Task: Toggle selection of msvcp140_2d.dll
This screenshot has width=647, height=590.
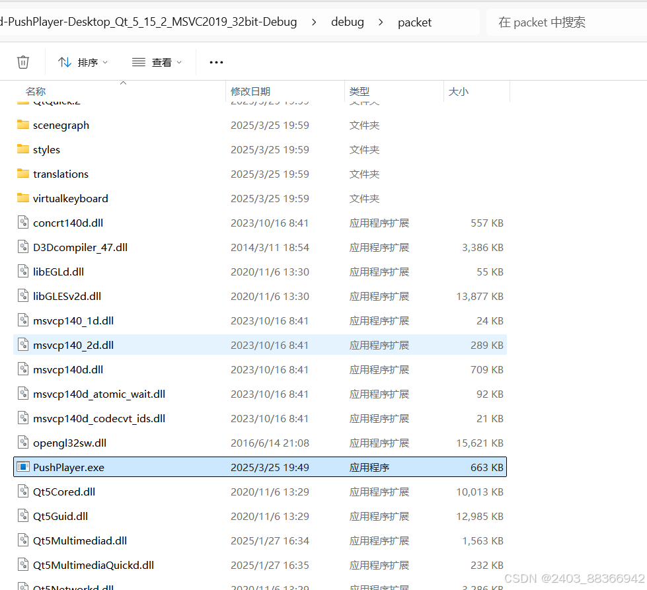Action: 73,345
